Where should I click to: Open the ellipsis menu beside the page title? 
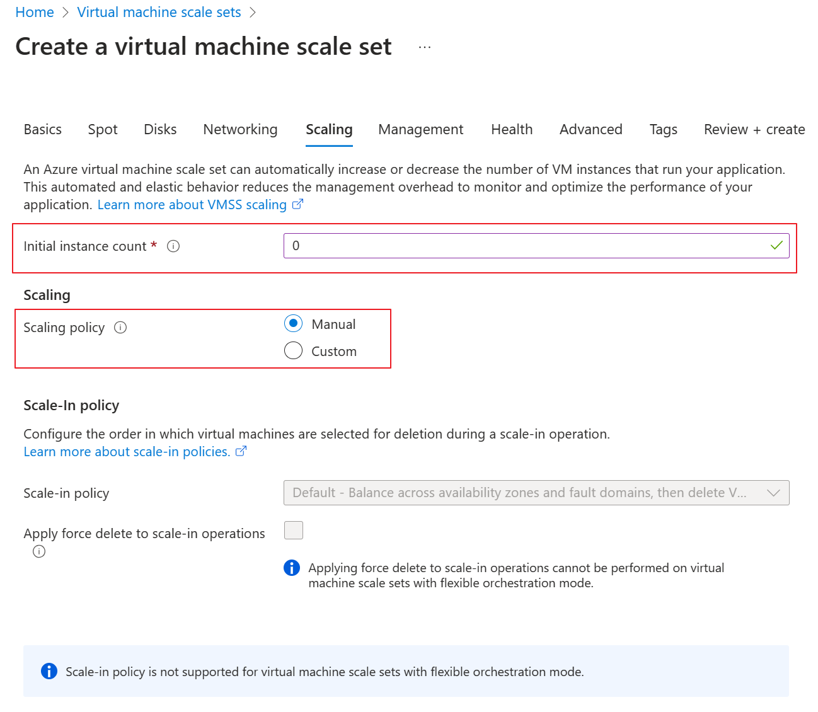(x=425, y=47)
